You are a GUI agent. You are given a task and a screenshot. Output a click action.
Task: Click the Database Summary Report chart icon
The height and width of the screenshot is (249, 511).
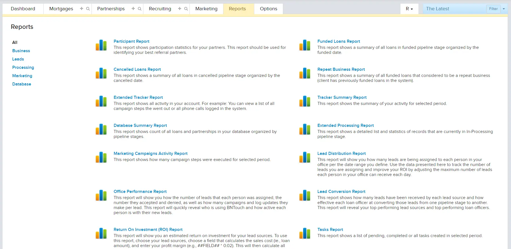[x=101, y=129]
